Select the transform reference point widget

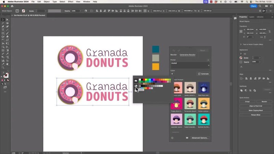click(241, 31)
